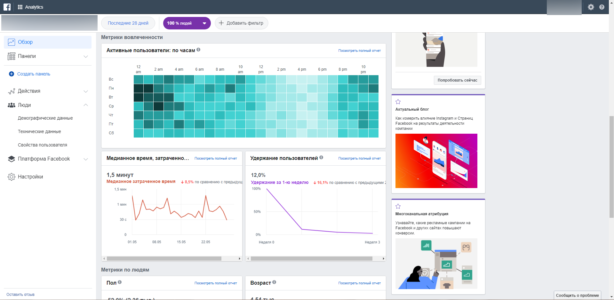This screenshot has width=614, height=300.
Task: Click the Попробовать сейчас button
Action: [457, 80]
